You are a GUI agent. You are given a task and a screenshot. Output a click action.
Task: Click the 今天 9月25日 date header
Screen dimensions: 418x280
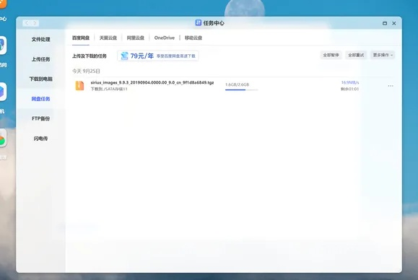(x=86, y=71)
